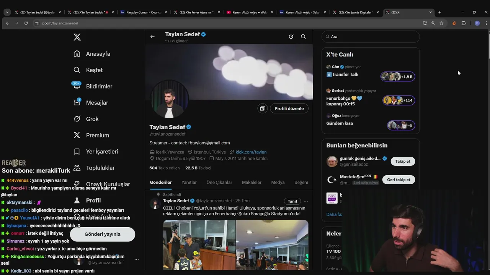Close the X'te Fener Ajans tab
Image resolution: width=490 pixels, height=275 pixels.
click(219, 12)
